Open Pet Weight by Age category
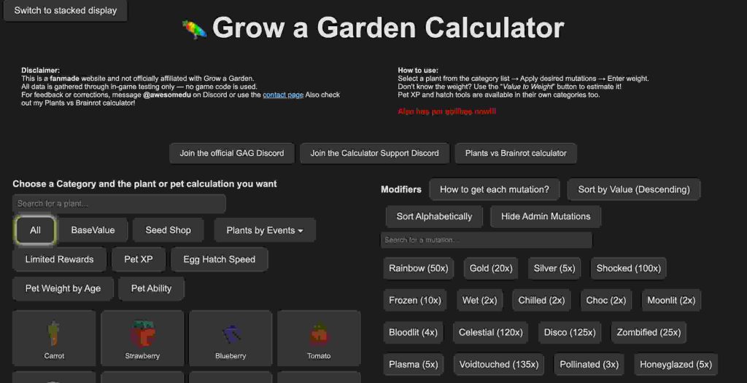Viewport: 747px width, 383px height. pyautogui.click(x=63, y=288)
